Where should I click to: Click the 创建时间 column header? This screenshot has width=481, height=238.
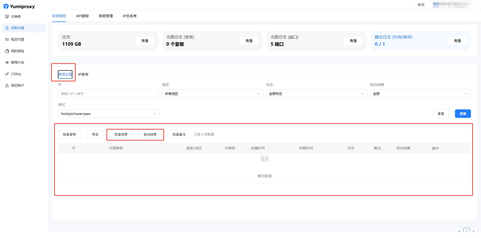[x=258, y=148]
